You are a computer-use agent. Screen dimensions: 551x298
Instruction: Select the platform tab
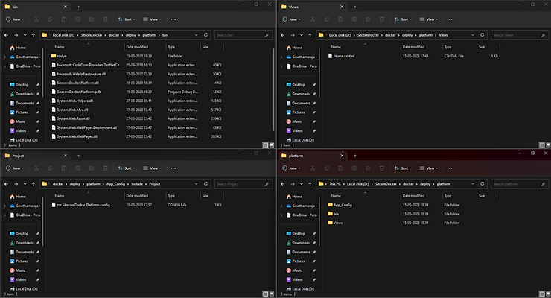313,156
